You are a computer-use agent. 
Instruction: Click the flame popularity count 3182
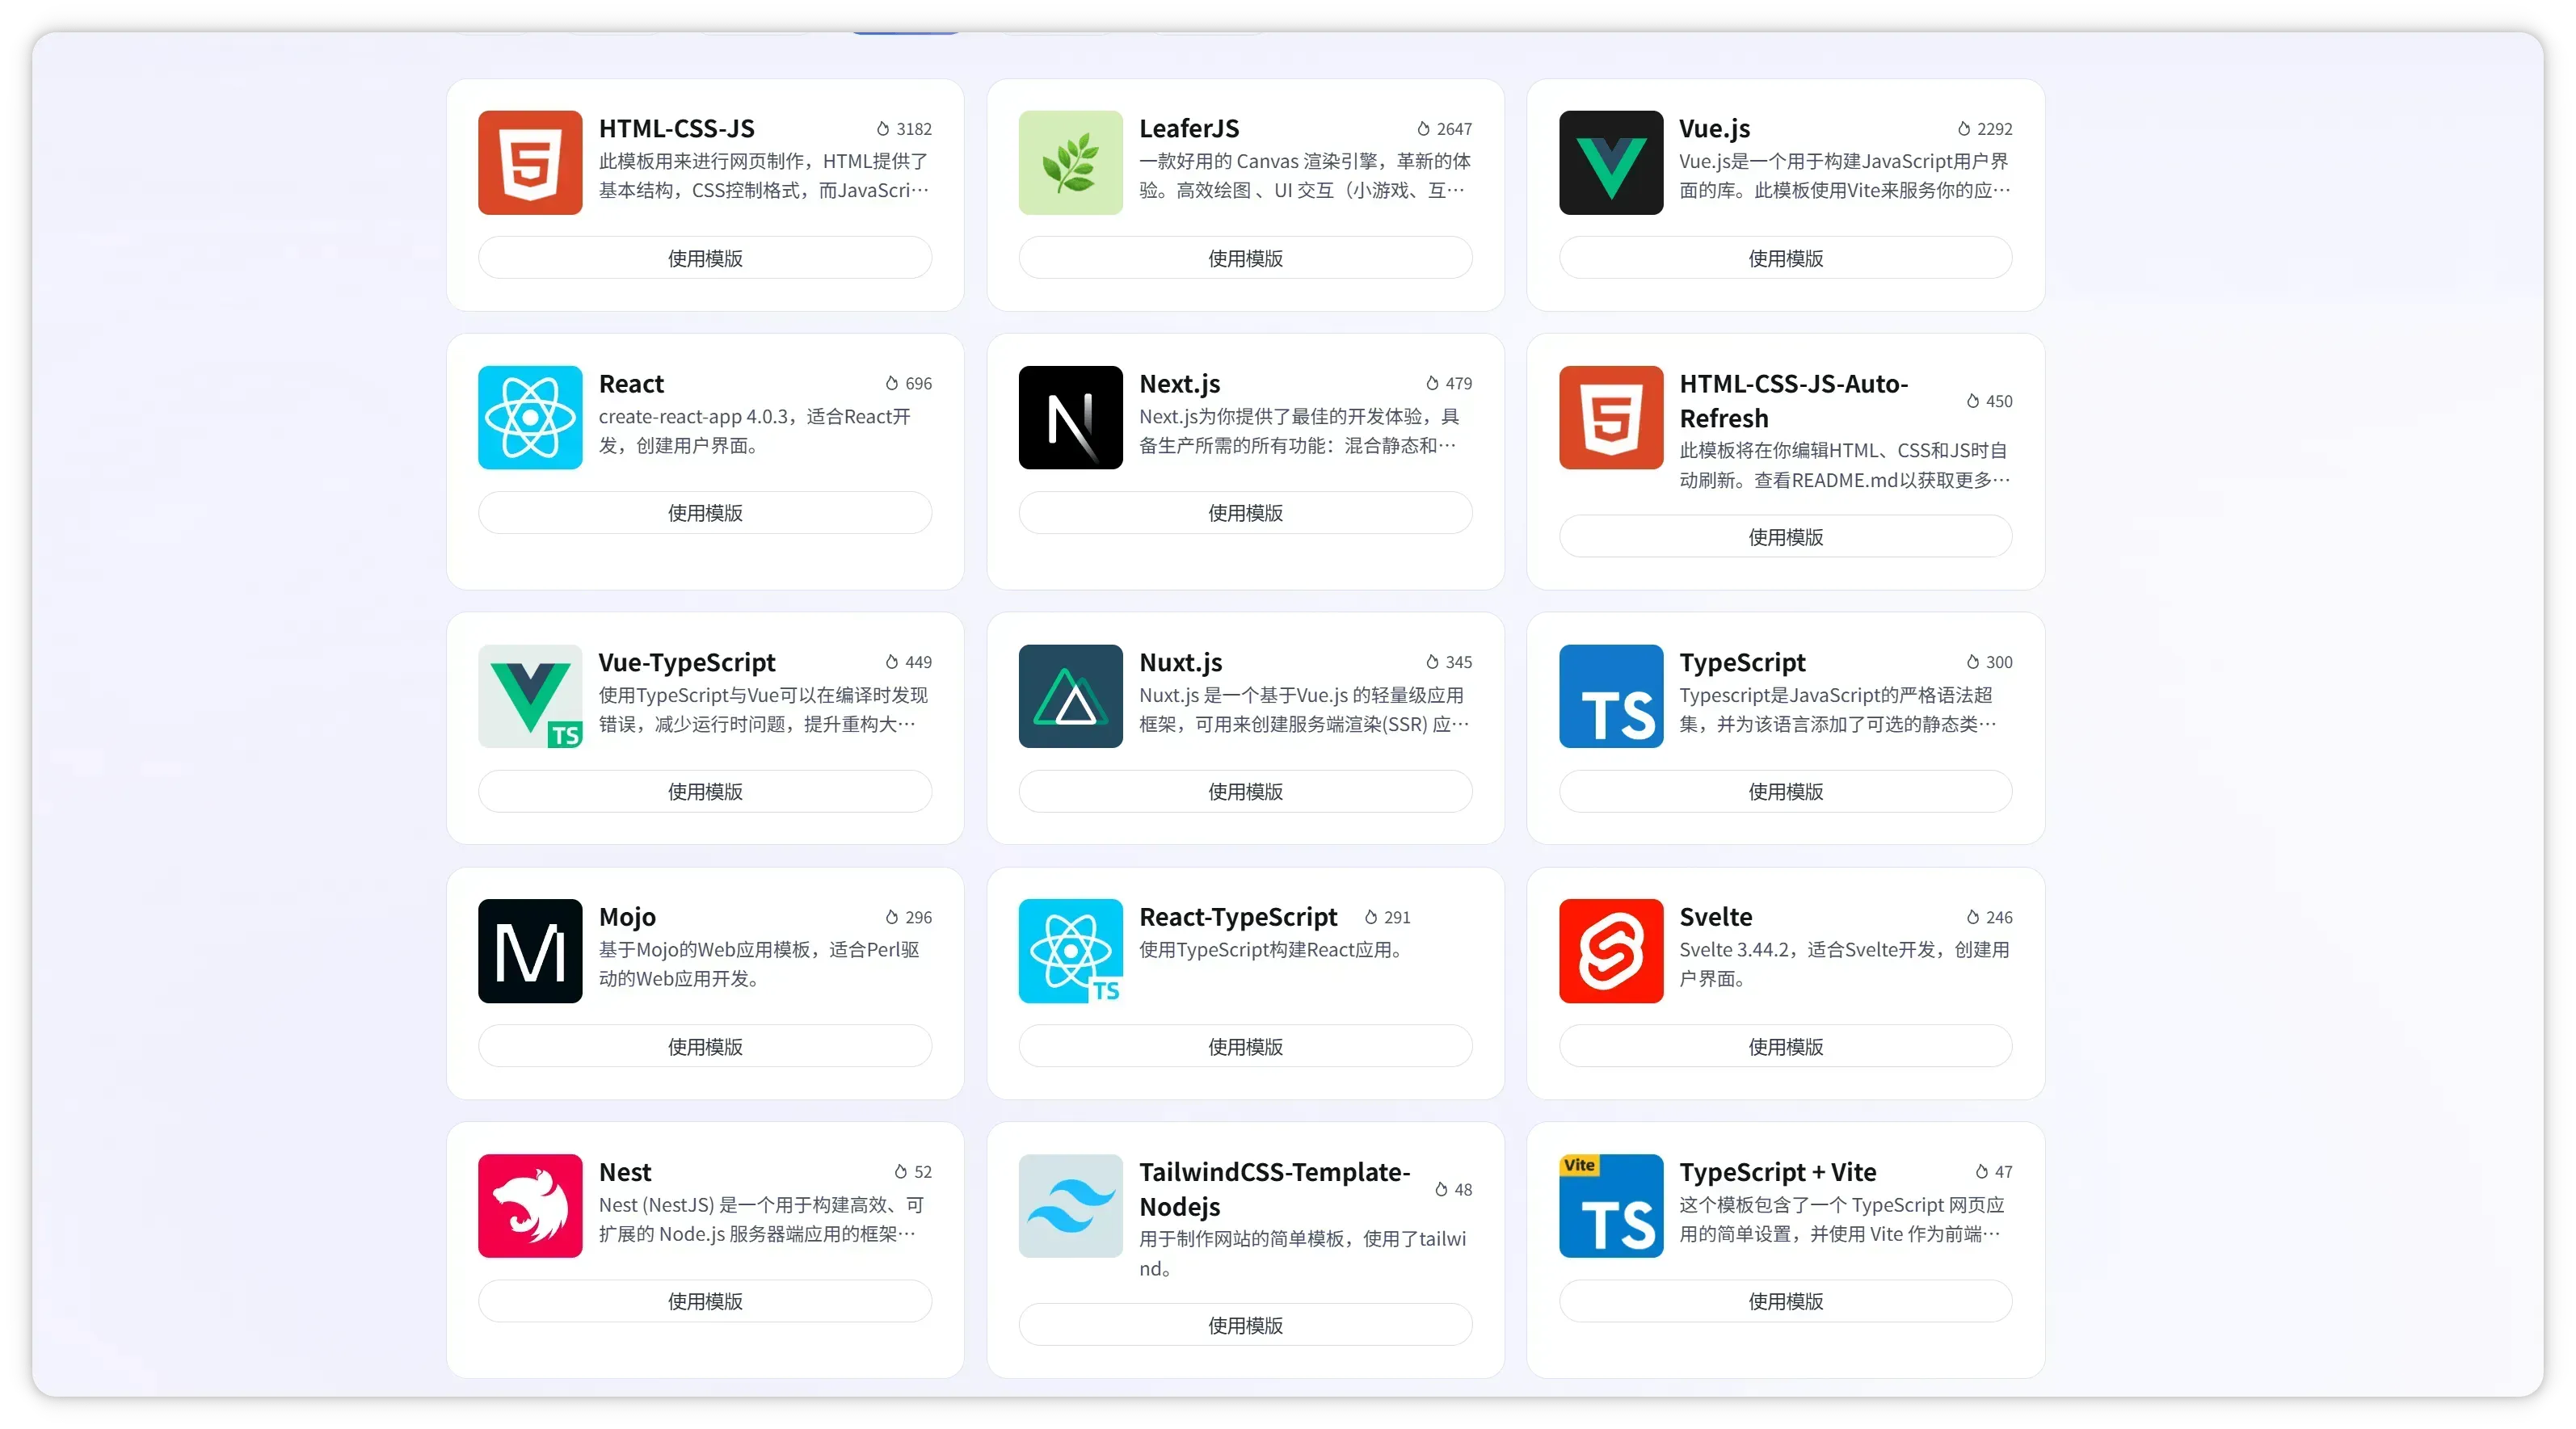(904, 129)
